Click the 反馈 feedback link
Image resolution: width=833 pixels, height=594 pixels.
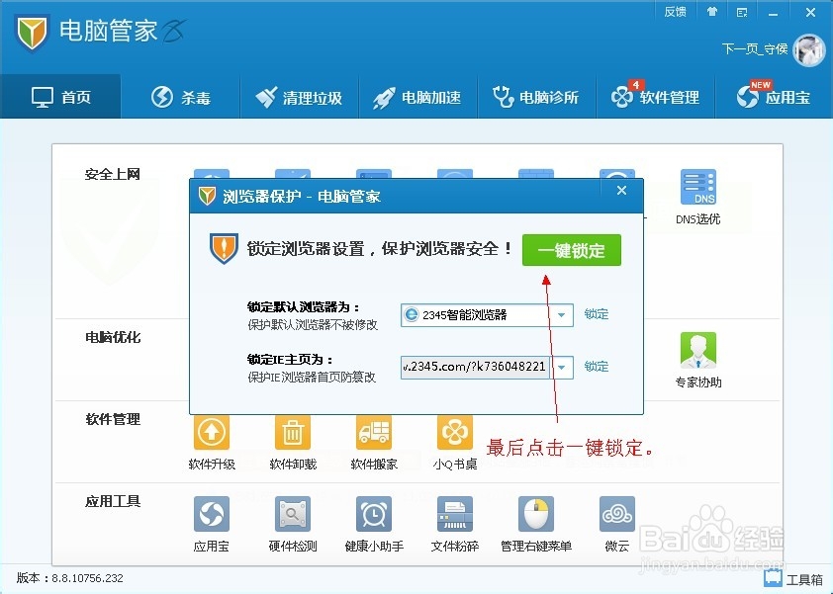point(676,12)
